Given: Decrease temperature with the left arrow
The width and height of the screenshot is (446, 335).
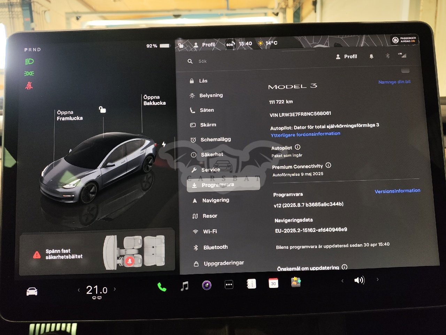Looking at the screenshot, I should tap(79, 290).
